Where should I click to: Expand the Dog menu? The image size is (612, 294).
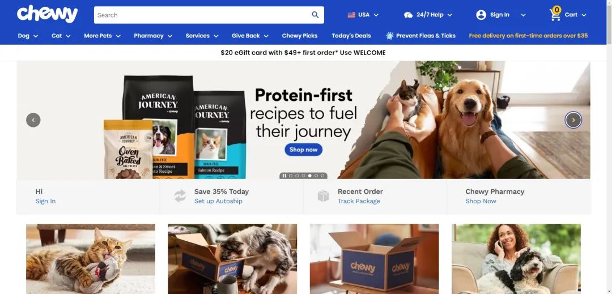tap(28, 36)
